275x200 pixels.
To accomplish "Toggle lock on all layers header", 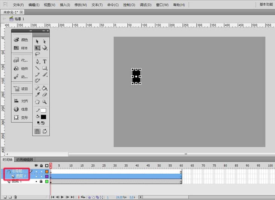I will [41, 165].
